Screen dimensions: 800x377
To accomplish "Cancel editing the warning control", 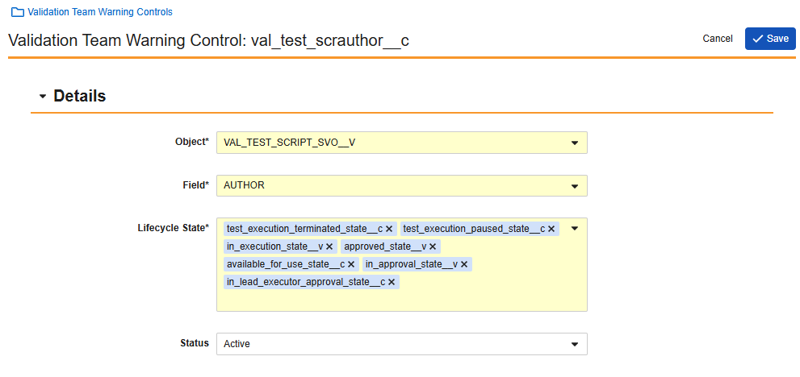I will pos(717,39).
